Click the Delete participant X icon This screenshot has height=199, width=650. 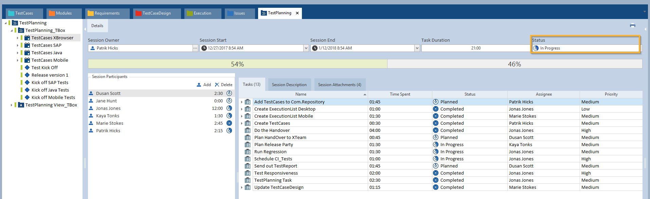(217, 85)
